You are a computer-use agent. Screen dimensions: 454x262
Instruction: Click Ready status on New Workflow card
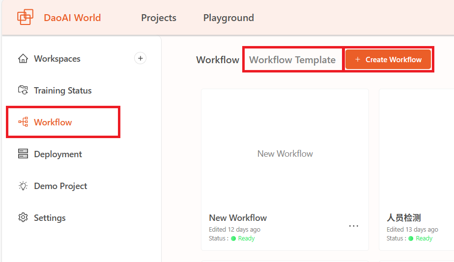246,238
